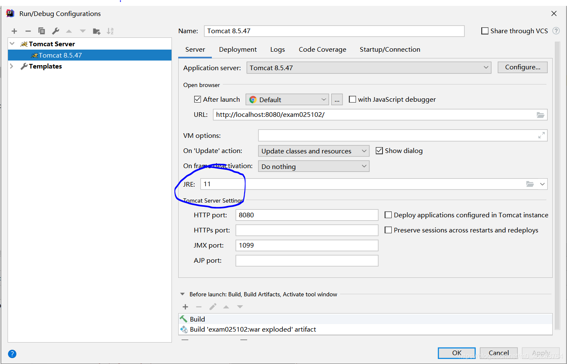Open On 'Update' action dropdown
Viewport: 567px width, 364px height.
tap(314, 151)
